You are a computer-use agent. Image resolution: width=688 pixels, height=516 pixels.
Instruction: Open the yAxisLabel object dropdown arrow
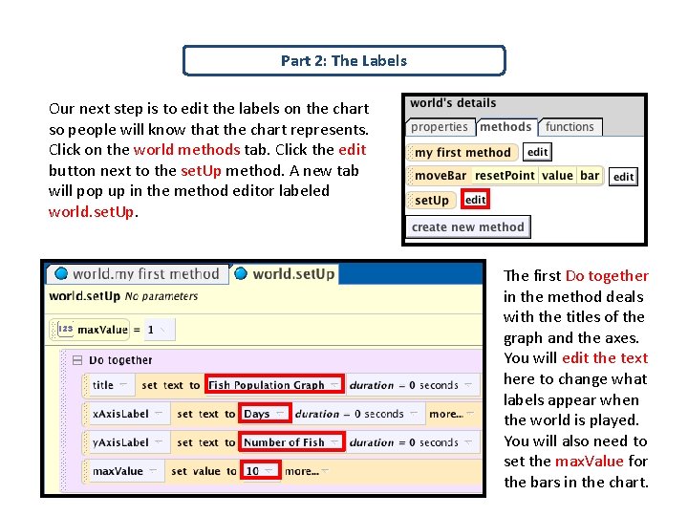159,441
